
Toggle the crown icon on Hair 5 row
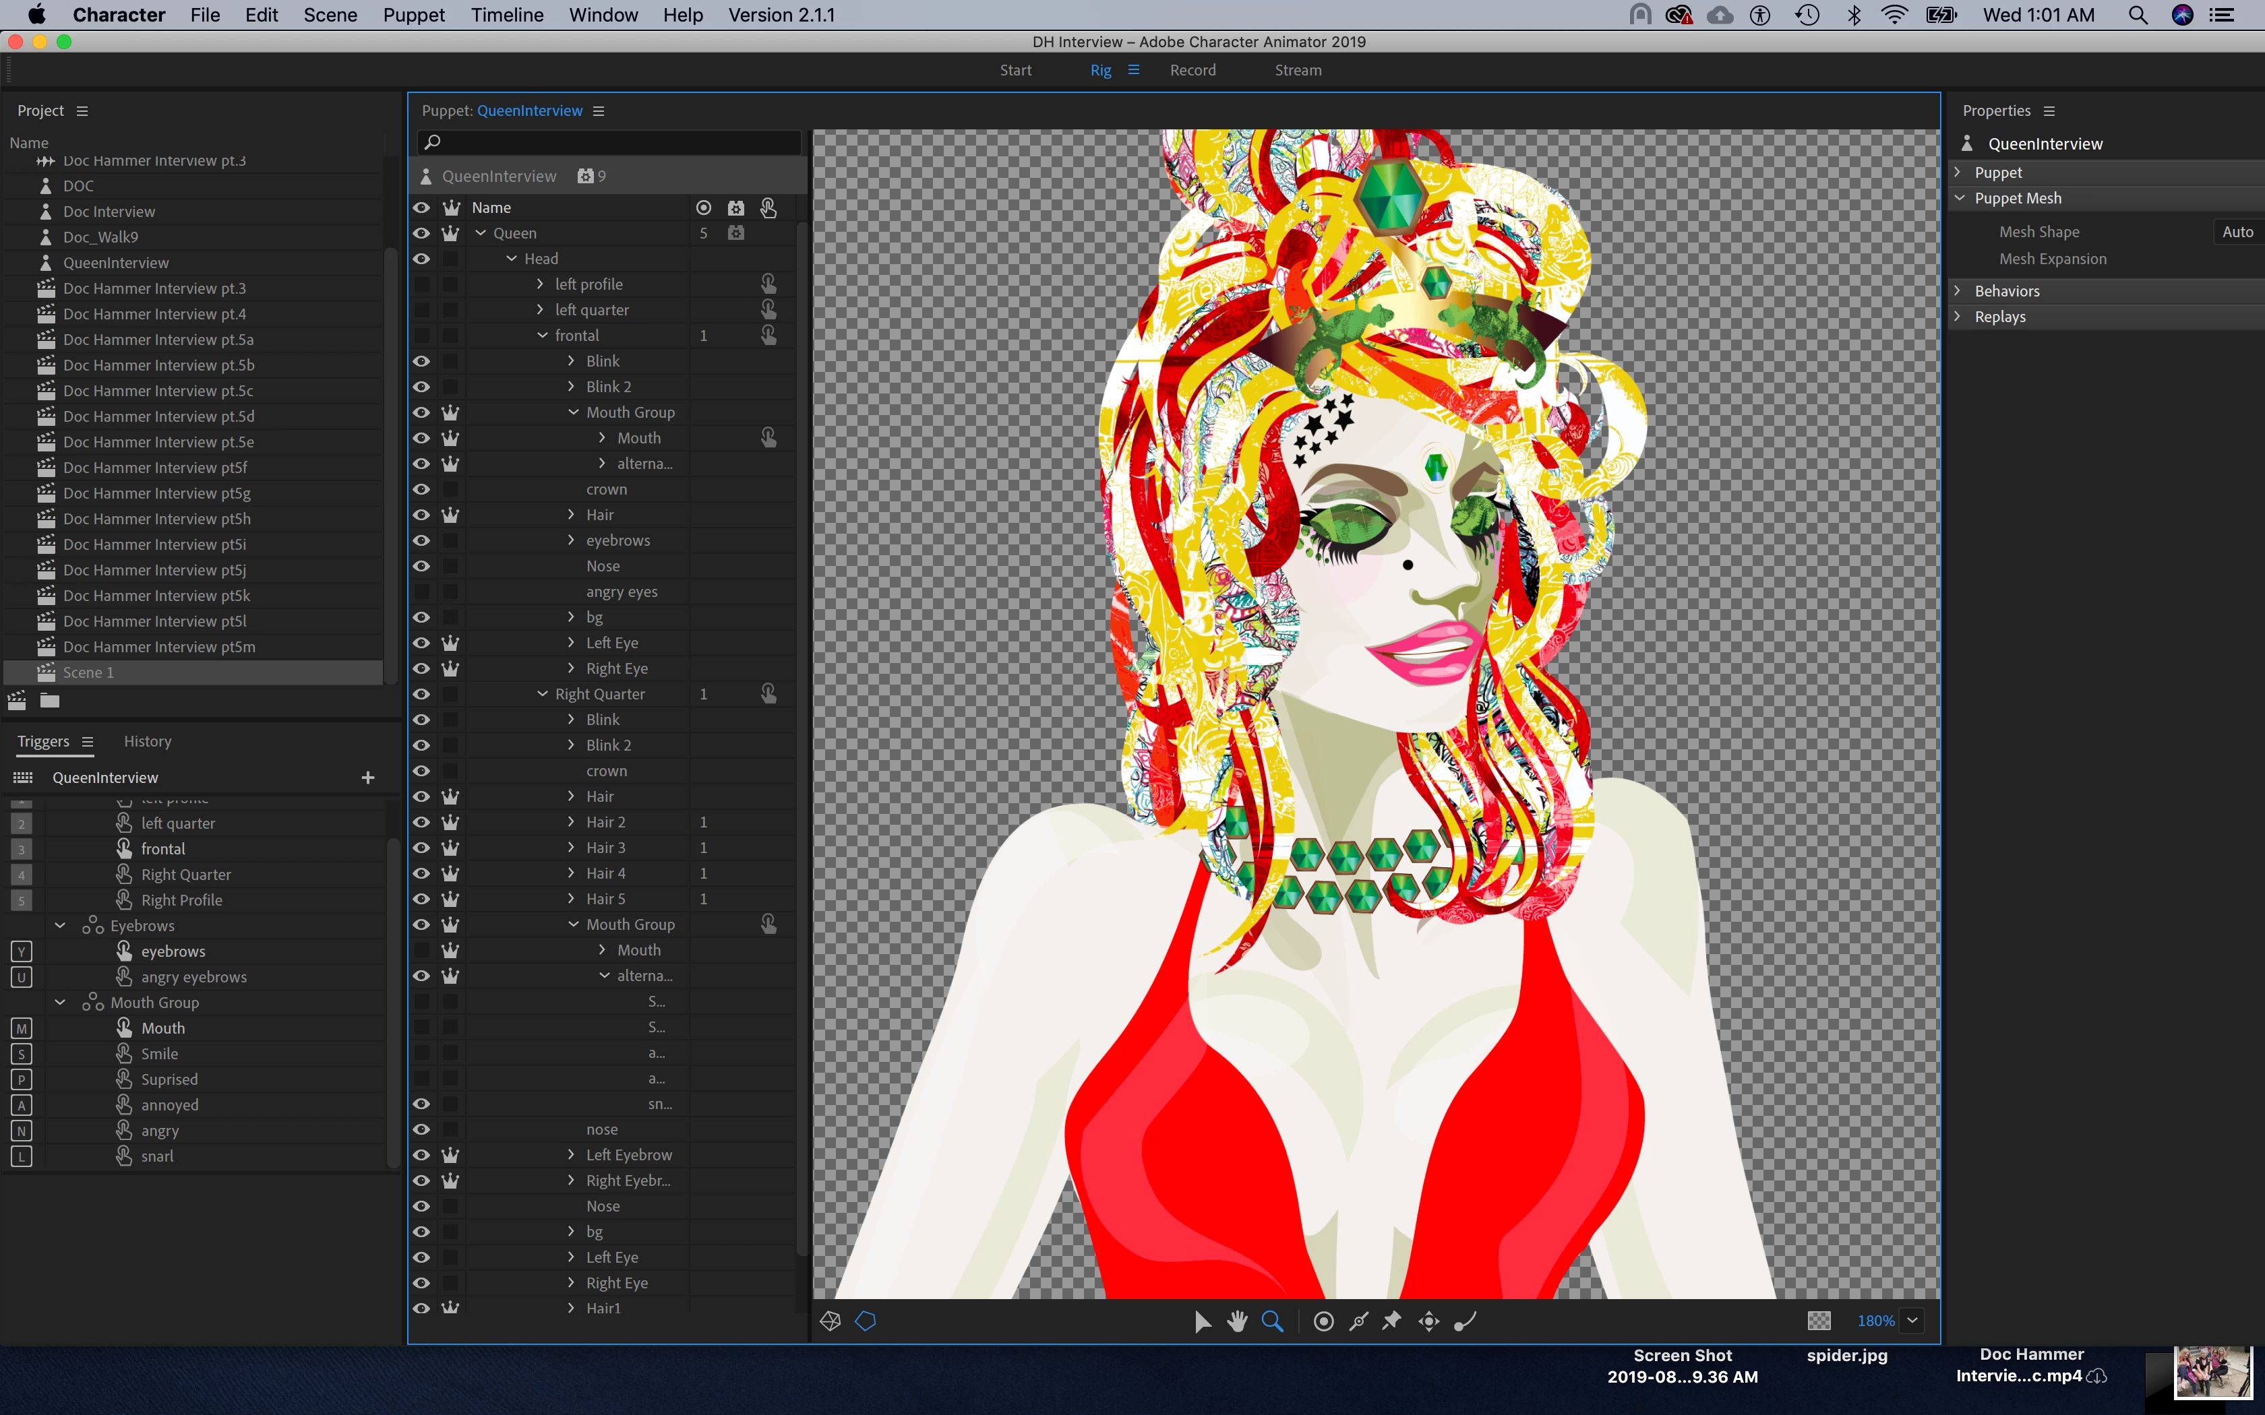[450, 898]
